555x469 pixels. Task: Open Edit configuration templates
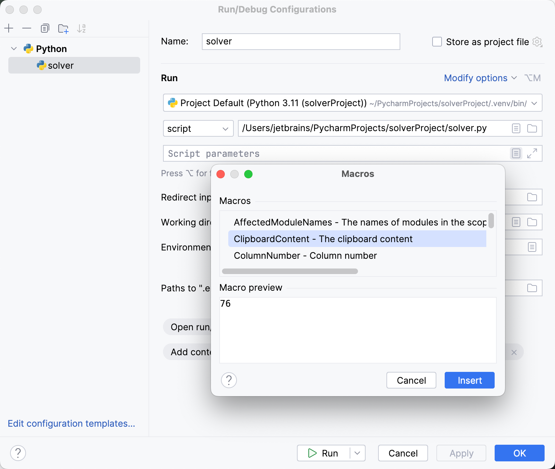click(x=71, y=424)
